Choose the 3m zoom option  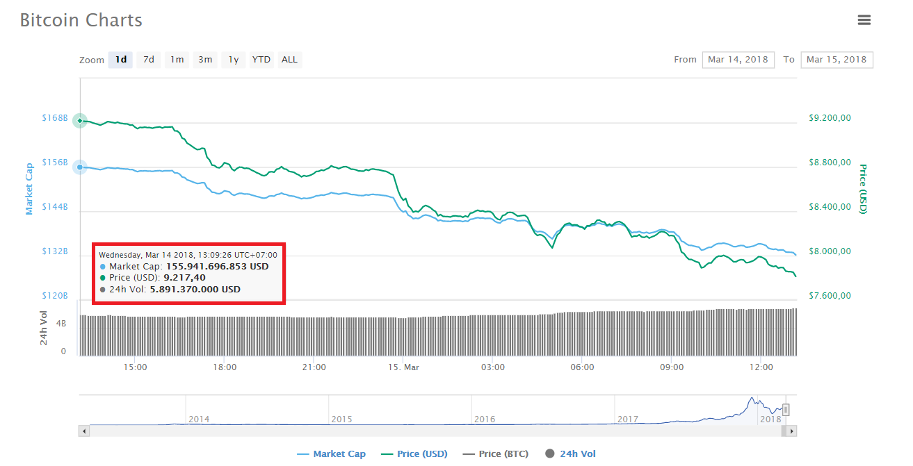pyautogui.click(x=205, y=60)
